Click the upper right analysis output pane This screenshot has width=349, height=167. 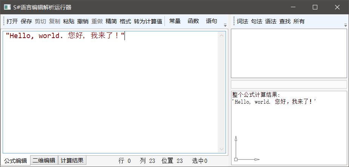coord(289,54)
